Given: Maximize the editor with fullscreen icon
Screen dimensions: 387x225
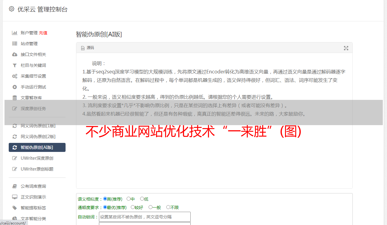Looking at the screenshot, I should point(346,48).
